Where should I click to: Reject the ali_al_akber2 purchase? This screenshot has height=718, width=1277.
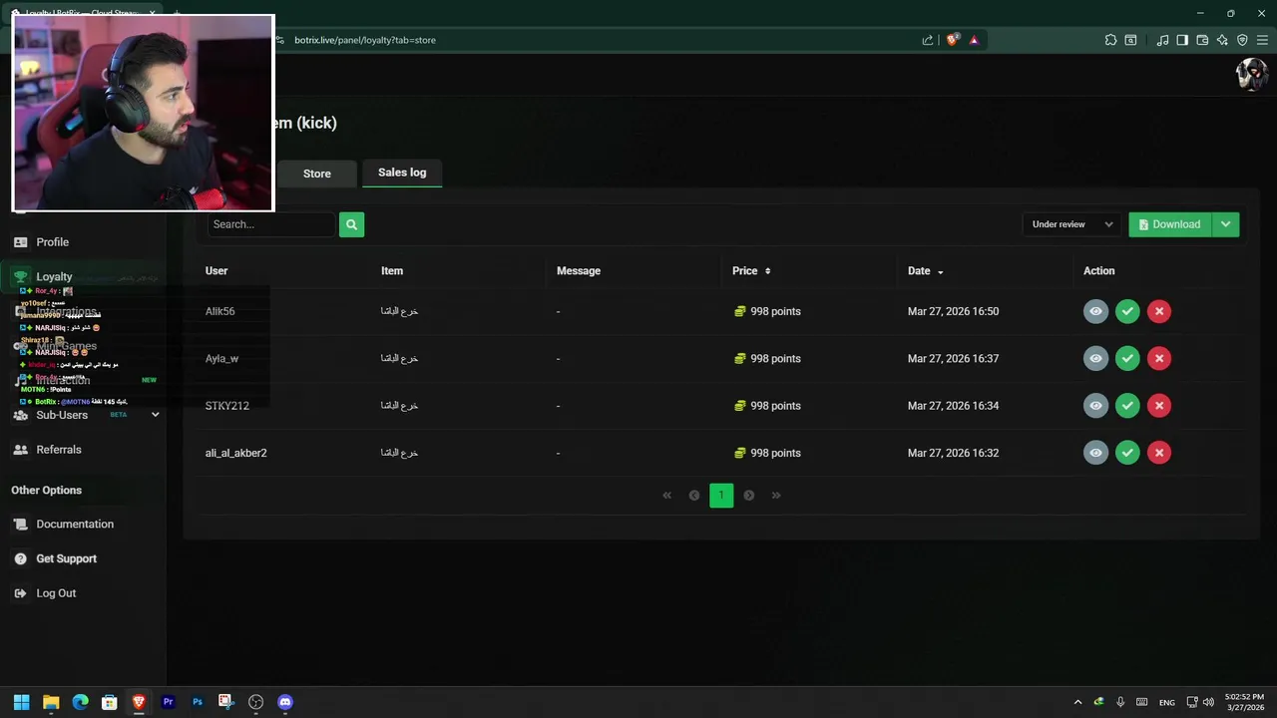click(x=1159, y=453)
